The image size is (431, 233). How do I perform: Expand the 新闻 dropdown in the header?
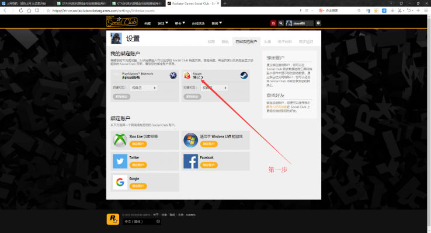click(216, 23)
